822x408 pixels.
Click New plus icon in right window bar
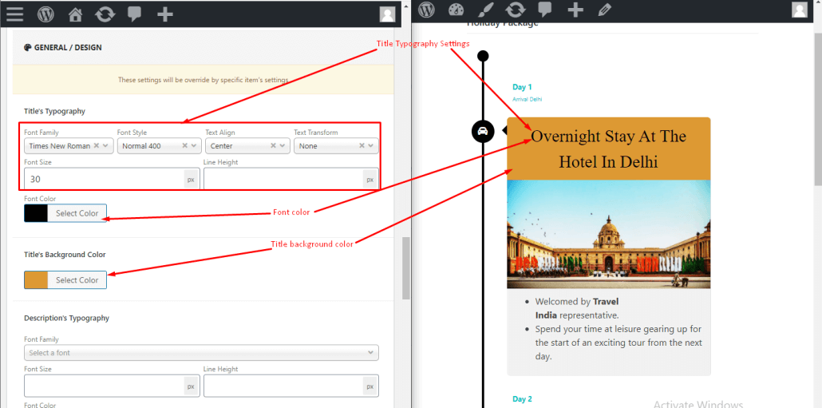(x=575, y=10)
